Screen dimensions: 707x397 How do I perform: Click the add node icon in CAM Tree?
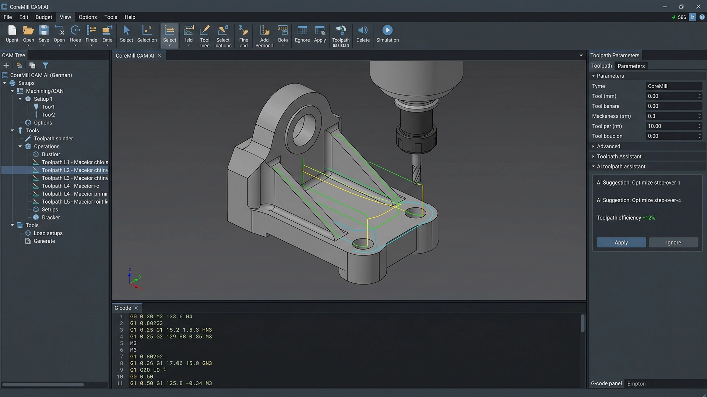6,65
